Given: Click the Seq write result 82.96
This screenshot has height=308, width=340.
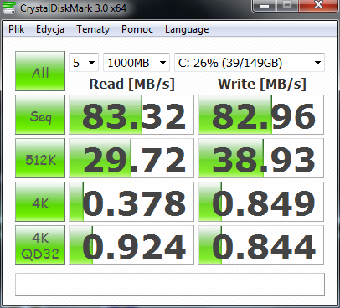Looking at the screenshot, I should coord(261,115).
